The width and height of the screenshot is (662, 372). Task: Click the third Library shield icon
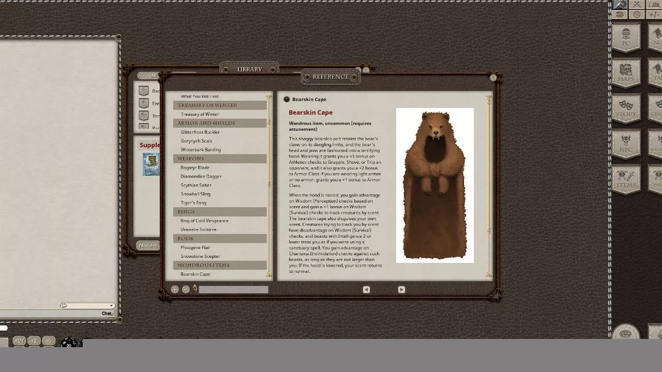point(144,116)
